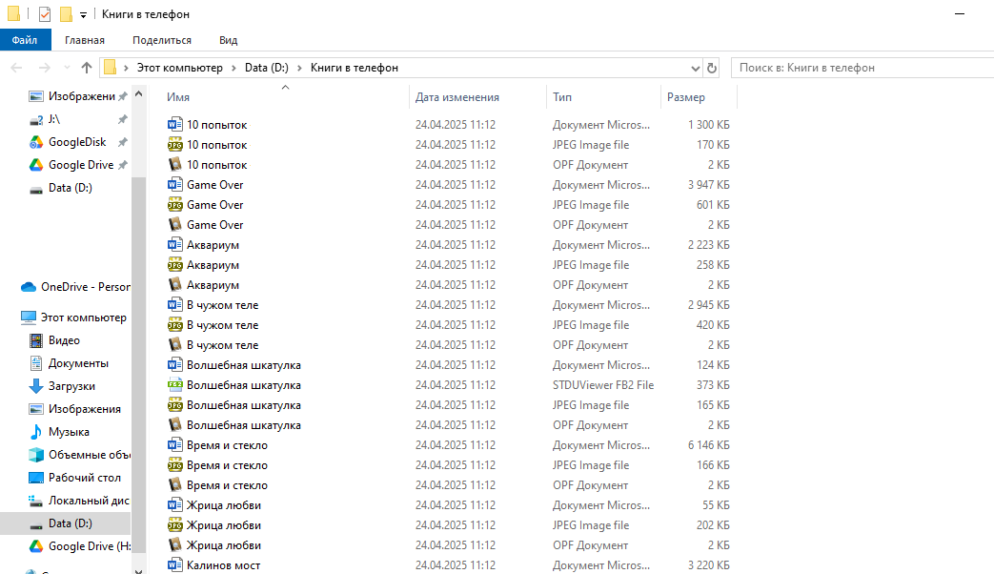Click Книги в телефон breadcrumb
The image size is (994, 574).
[355, 68]
